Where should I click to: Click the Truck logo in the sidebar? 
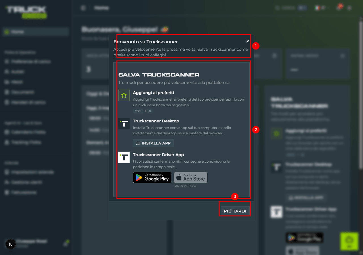[x=26, y=12]
